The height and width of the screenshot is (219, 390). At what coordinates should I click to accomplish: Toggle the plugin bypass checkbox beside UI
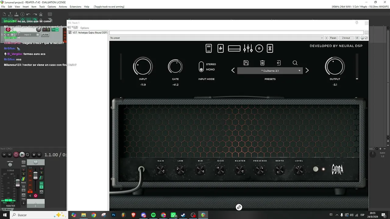366,38
